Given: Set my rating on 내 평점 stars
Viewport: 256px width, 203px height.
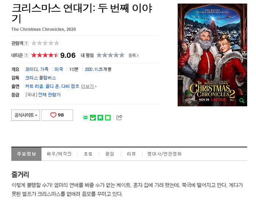Looking at the screenshot, I should pos(110,55).
